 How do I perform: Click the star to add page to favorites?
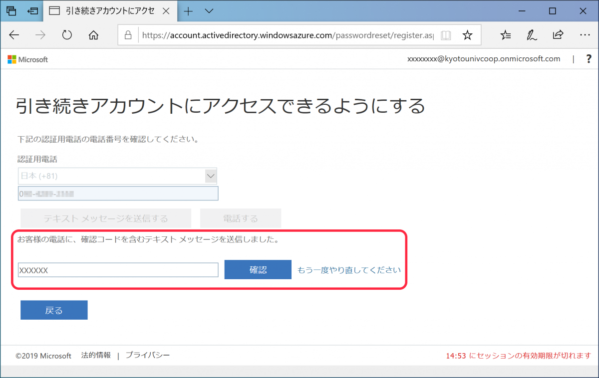tap(467, 35)
